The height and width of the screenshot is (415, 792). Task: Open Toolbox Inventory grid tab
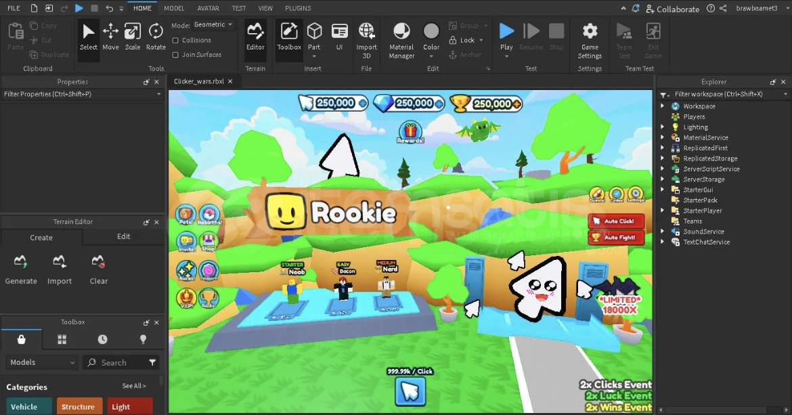click(62, 339)
